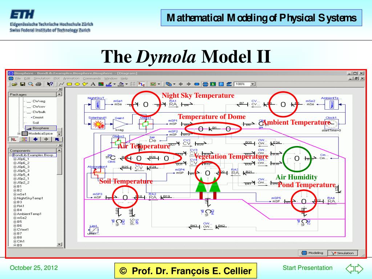372x279 pixels.
Task: Click the Save floppy disk icon
Action: 23,84
